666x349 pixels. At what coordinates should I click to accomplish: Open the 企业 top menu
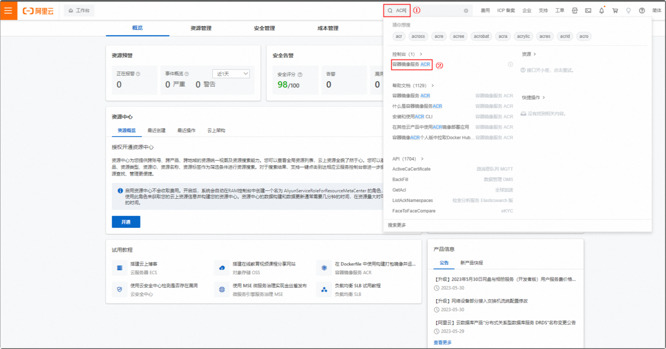(527, 11)
